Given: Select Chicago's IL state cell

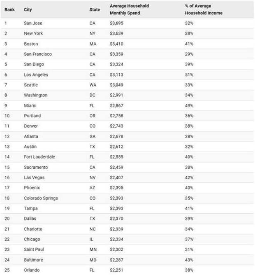Looking at the screenshot, I should [91, 239].
